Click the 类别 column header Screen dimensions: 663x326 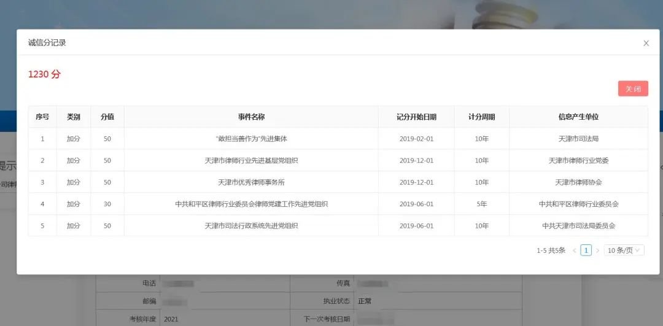pyautogui.click(x=74, y=117)
